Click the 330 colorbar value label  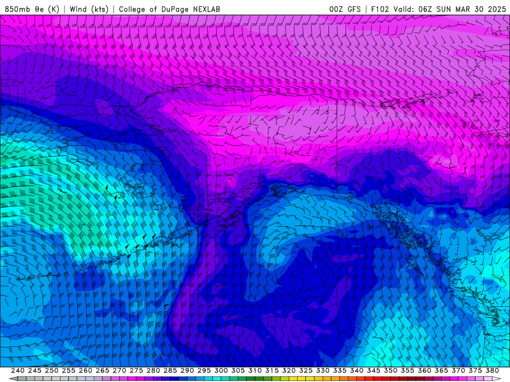tap(323, 371)
